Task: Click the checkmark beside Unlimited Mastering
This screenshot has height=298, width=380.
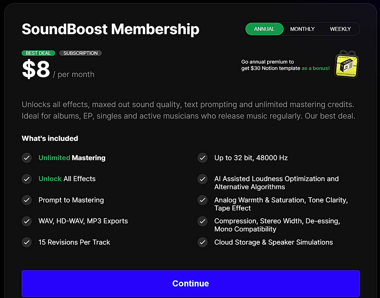Action: point(27,158)
